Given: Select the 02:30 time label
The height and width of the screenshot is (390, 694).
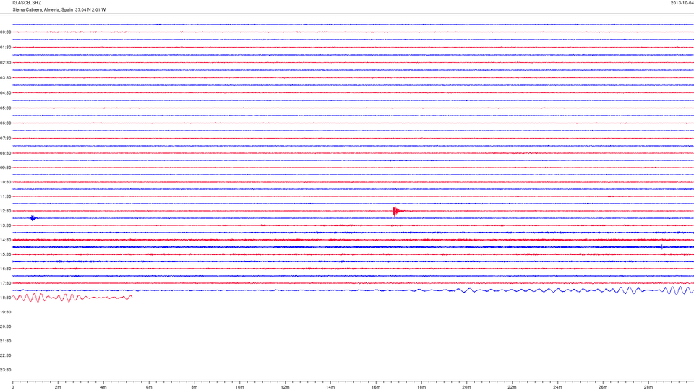Looking at the screenshot, I should pyautogui.click(x=6, y=62).
